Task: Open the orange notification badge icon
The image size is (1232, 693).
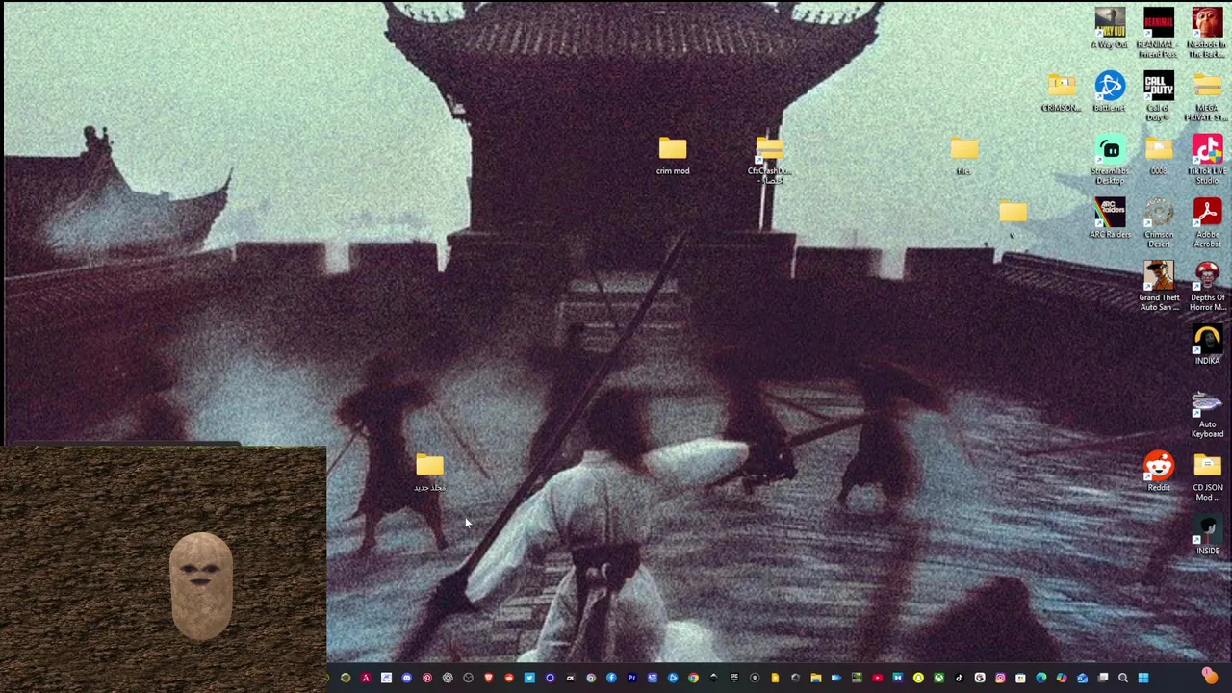Action: coord(1210,677)
